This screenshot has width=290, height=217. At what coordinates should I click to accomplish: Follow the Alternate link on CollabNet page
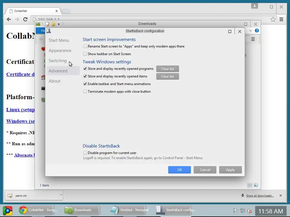point(24,155)
